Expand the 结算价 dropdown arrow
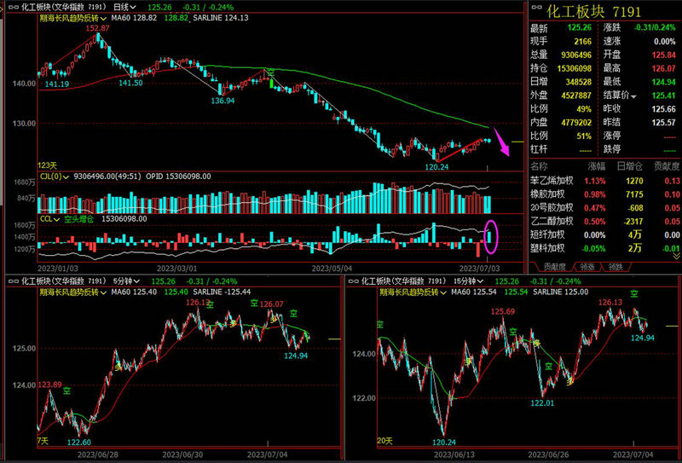 click(634, 96)
